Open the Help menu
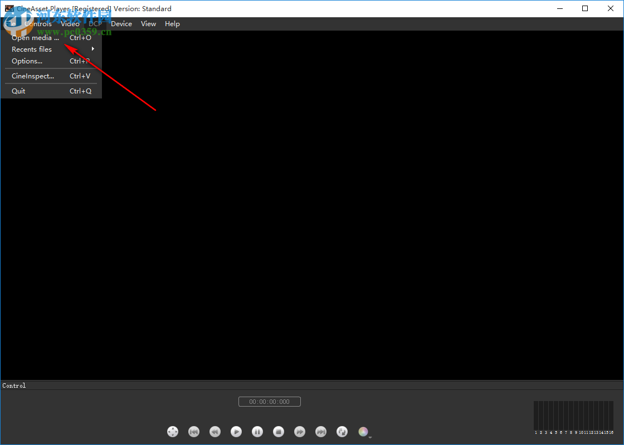Viewport: 624px width, 445px height. 172,23
